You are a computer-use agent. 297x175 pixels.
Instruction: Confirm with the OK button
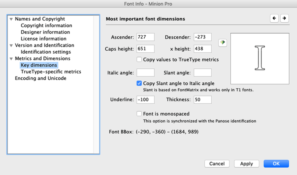[x=276, y=164]
